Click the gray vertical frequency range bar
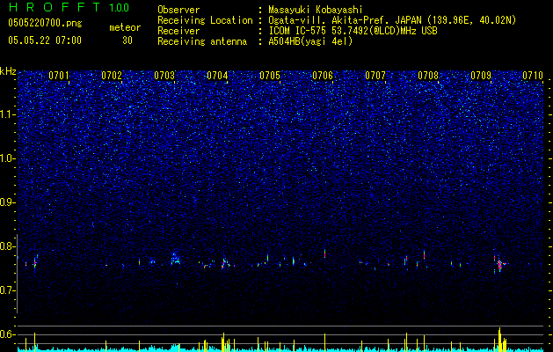 tap(17, 274)
